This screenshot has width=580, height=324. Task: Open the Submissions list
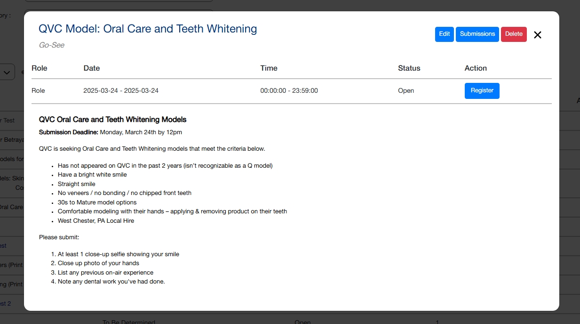477,34
